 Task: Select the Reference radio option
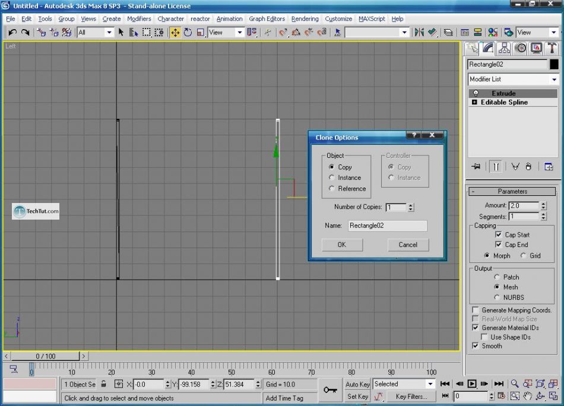(x=331, y=188)
